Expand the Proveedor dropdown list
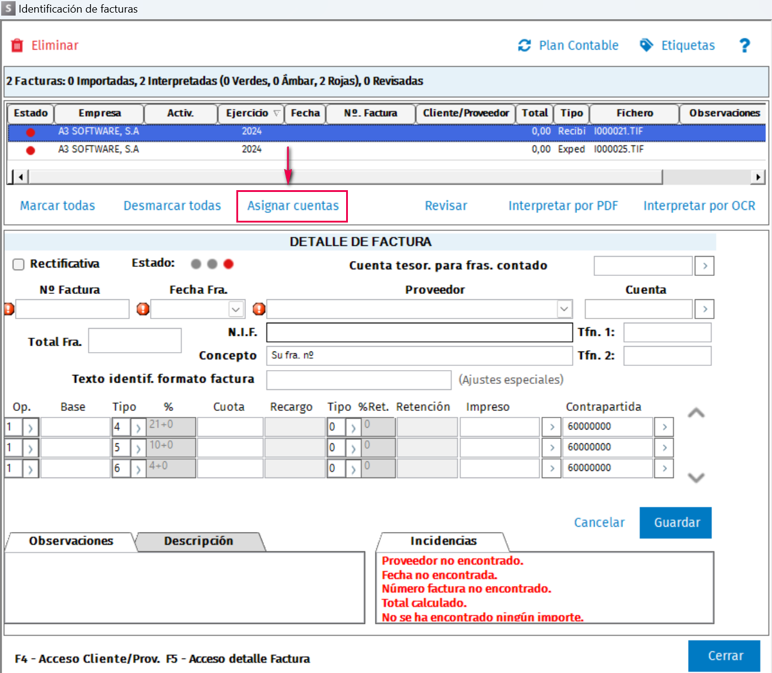 (564, 310)
